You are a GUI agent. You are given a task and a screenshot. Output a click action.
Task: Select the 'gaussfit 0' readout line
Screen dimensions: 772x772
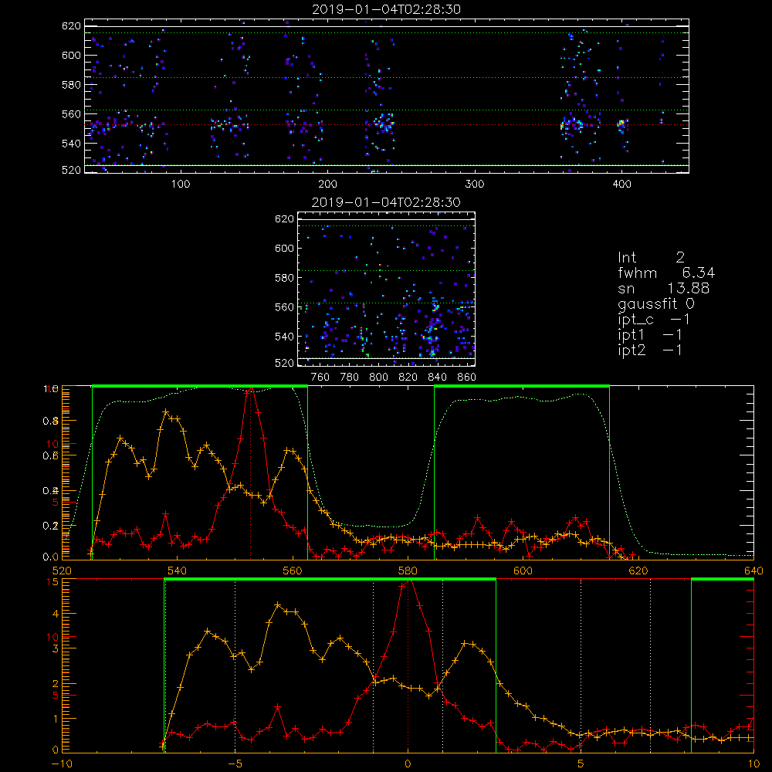coord(656,303)
